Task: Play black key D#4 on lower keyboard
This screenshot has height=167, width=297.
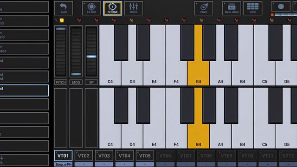Action: pos(143,106)
